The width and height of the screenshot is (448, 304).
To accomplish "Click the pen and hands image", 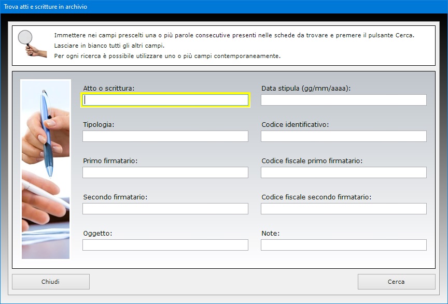I will [x=46, y=169].
